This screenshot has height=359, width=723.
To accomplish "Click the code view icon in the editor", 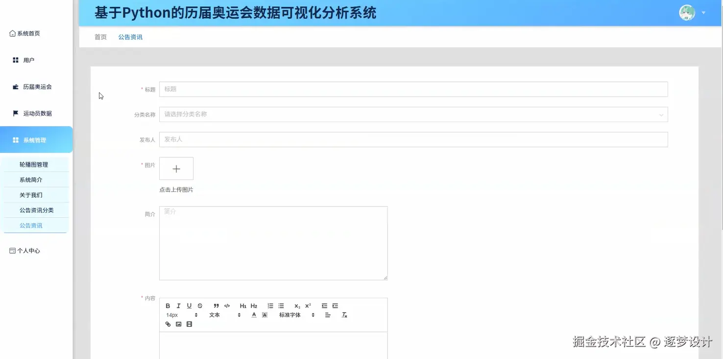I will click(x=227, y=306).
